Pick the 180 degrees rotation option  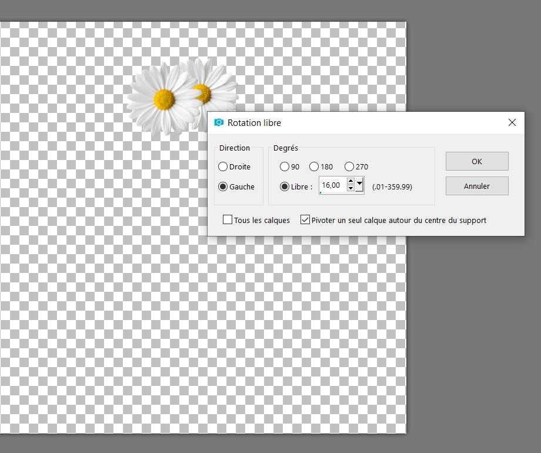pos(314,166)
